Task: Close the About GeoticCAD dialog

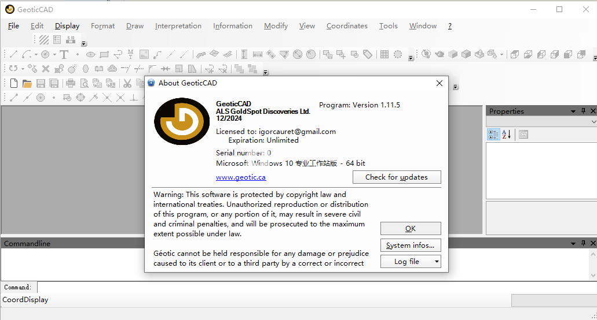Action: (439, 83)
